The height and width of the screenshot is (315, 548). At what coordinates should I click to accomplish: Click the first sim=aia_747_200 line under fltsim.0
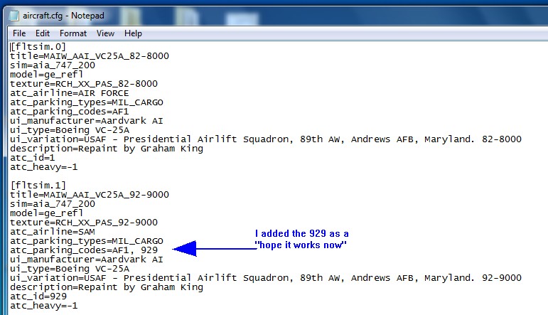coord(53,65)
